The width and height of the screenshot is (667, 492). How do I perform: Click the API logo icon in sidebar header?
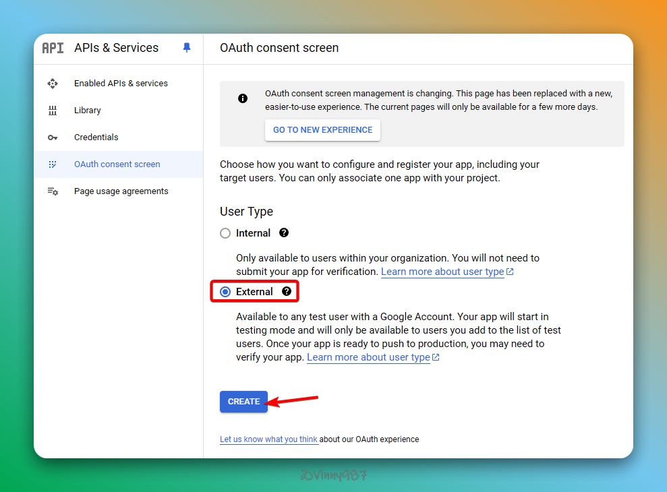53,48
